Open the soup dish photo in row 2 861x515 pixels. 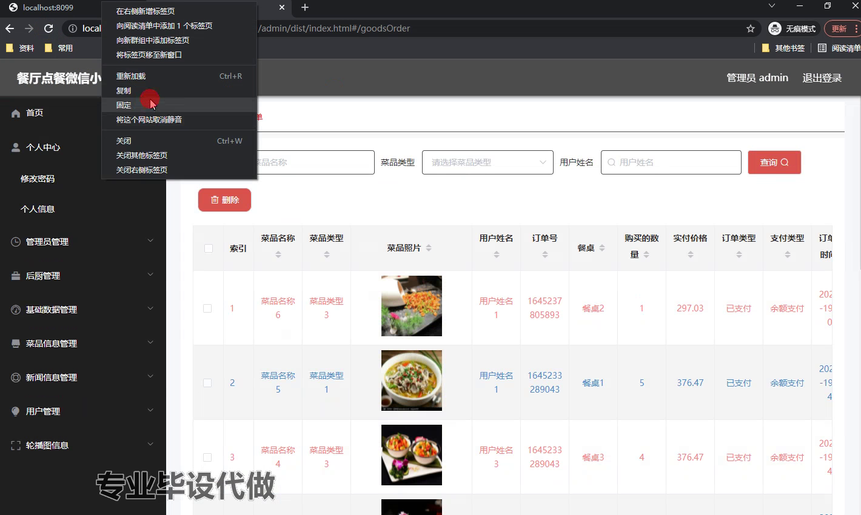tap(412, 380)
